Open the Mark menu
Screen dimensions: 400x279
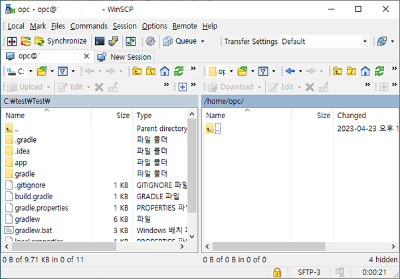(38, 26)
